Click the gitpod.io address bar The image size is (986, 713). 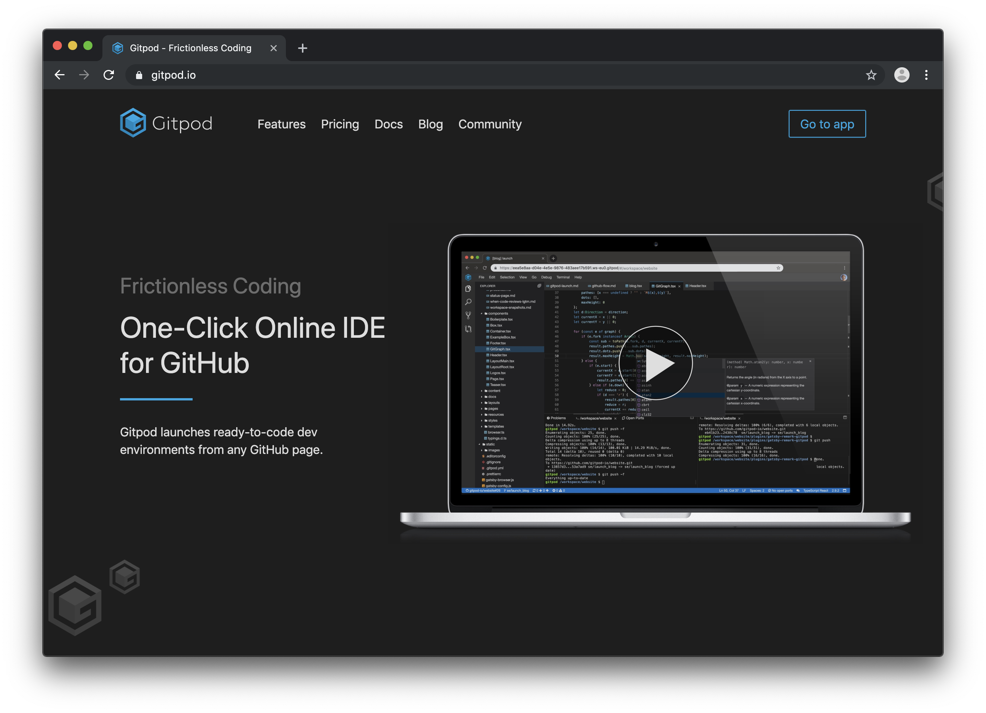coord(504,75)
